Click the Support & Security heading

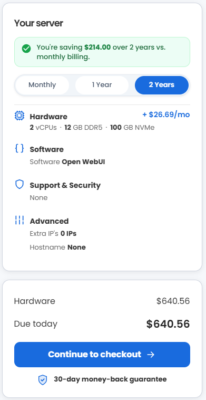(x=65, y=185)
